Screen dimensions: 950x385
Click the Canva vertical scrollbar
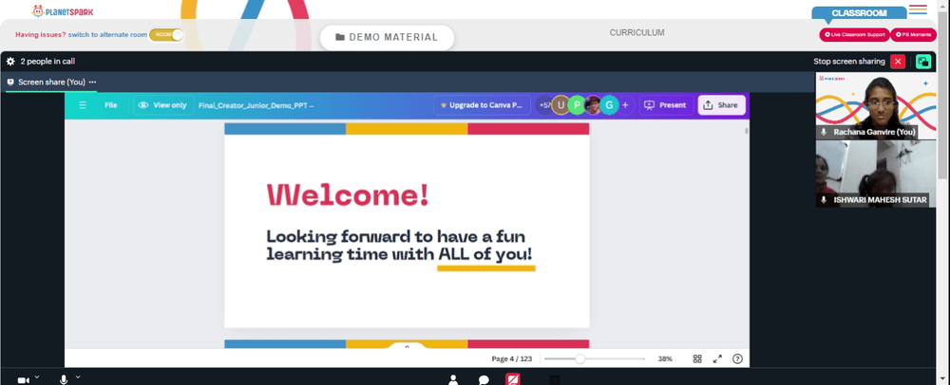pos(747,131)
